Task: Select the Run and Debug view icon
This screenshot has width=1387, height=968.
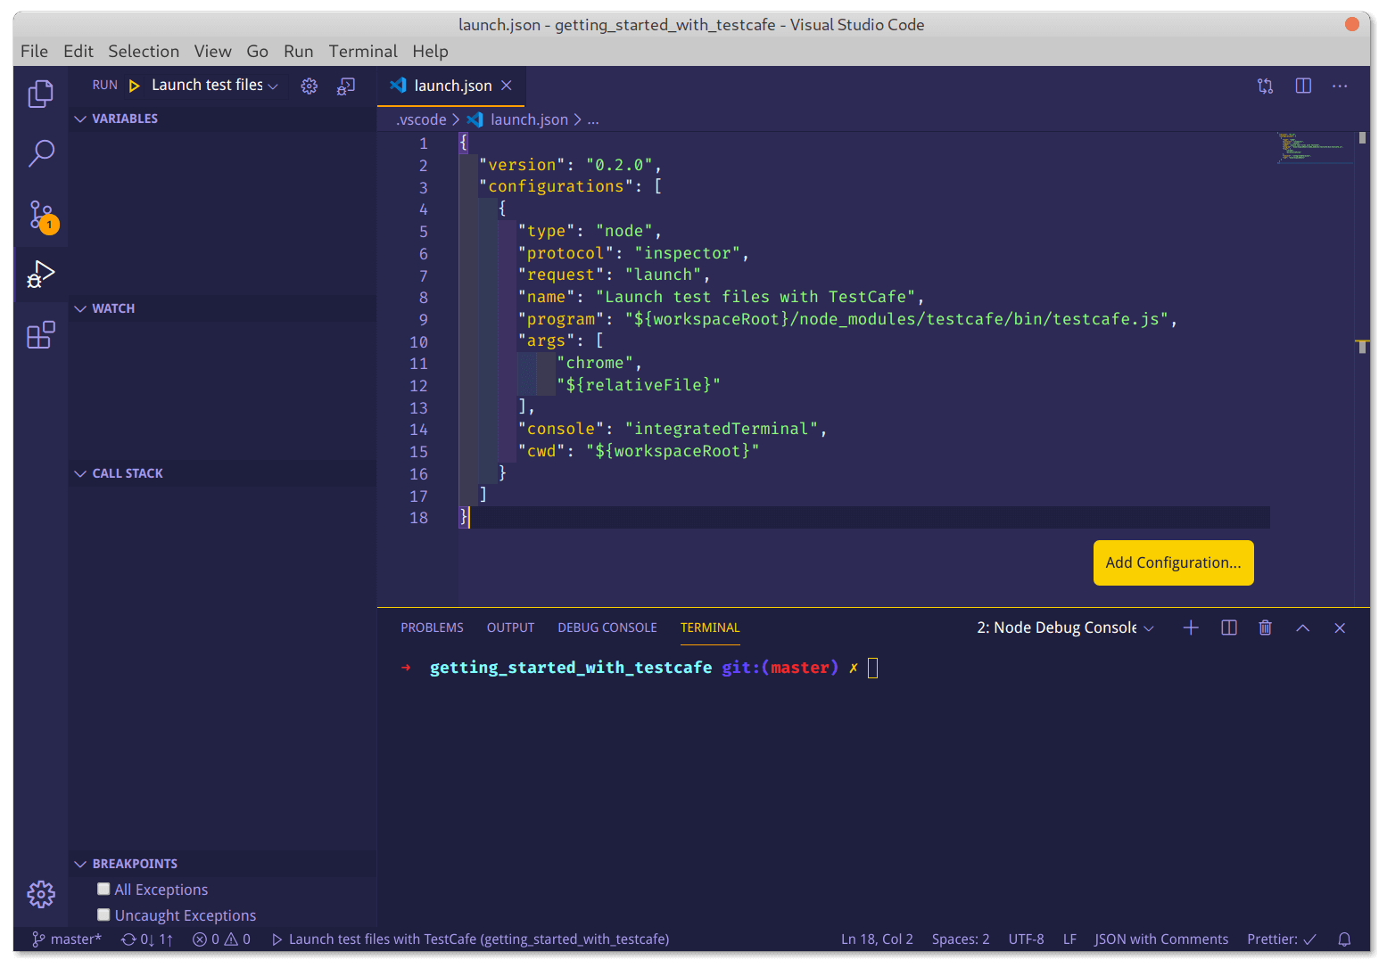Action: click(x=41, y=274)
